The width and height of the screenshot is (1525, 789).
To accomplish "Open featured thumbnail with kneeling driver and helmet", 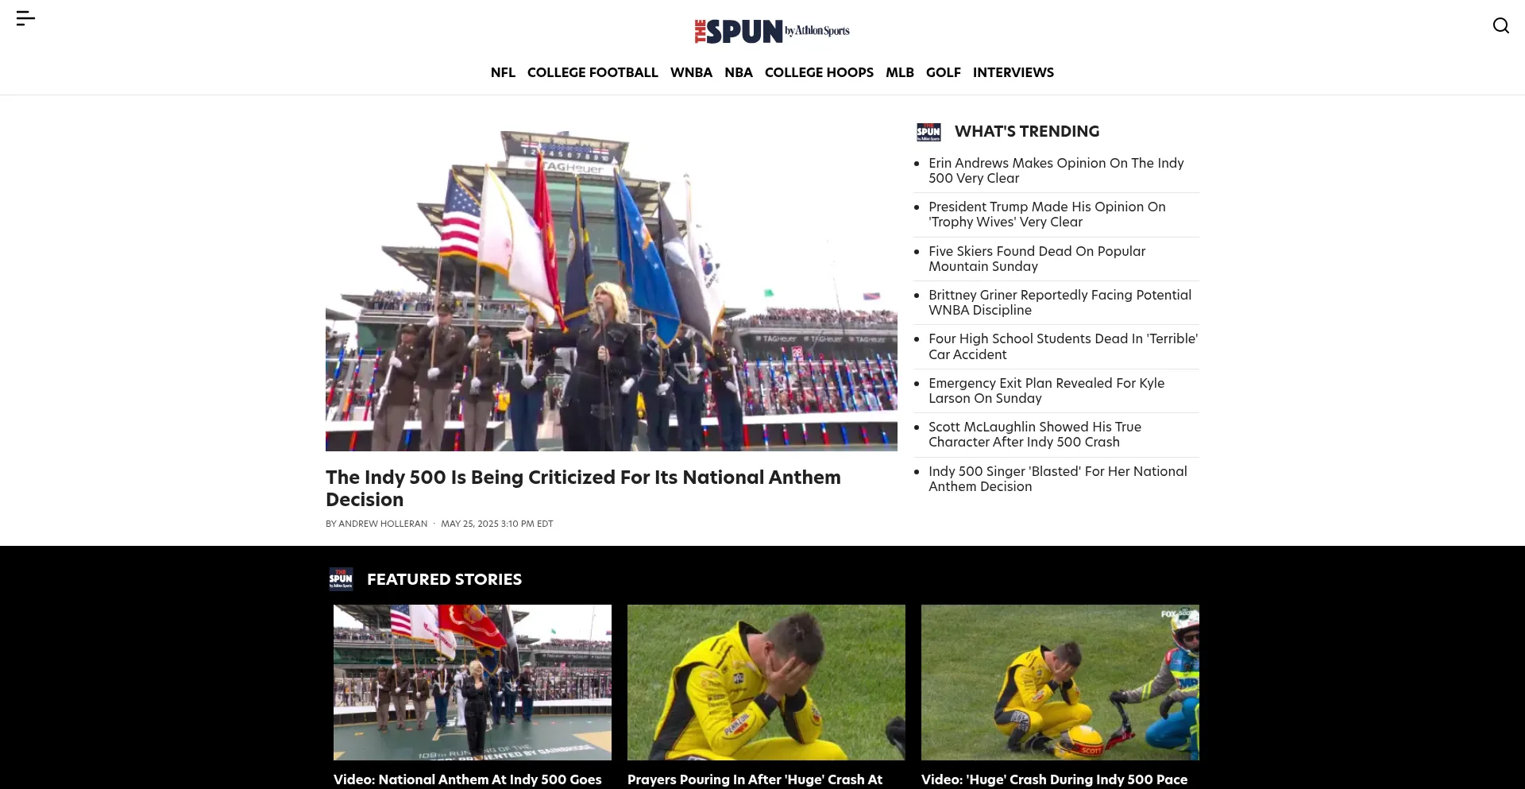I will (1060, 683).
